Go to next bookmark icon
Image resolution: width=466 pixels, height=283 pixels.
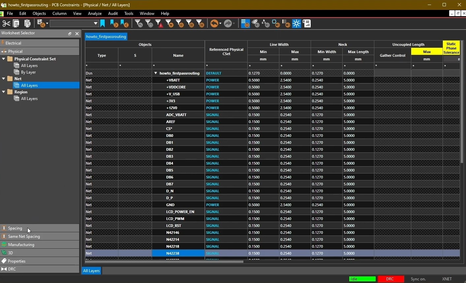point(114,23)
